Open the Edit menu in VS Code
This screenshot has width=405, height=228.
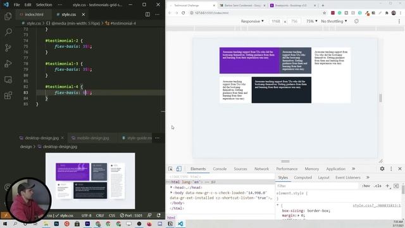coord(28,4)
